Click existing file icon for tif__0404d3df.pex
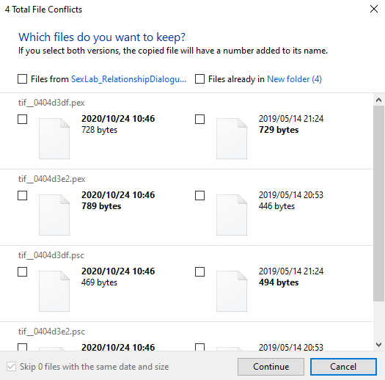The width and height of the screenshot is (385, 380). tap(232, 139)
